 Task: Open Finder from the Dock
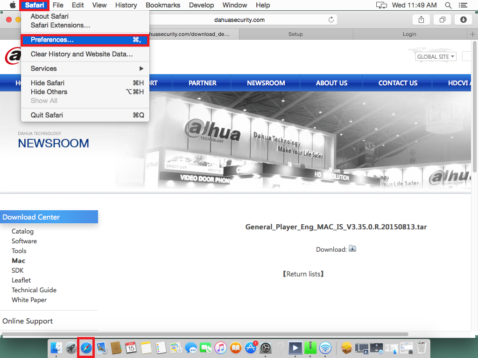click(x=56, y=348)
